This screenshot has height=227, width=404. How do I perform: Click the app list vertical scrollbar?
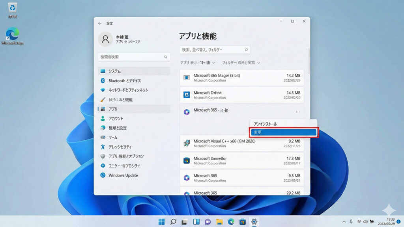pos(309,61)
